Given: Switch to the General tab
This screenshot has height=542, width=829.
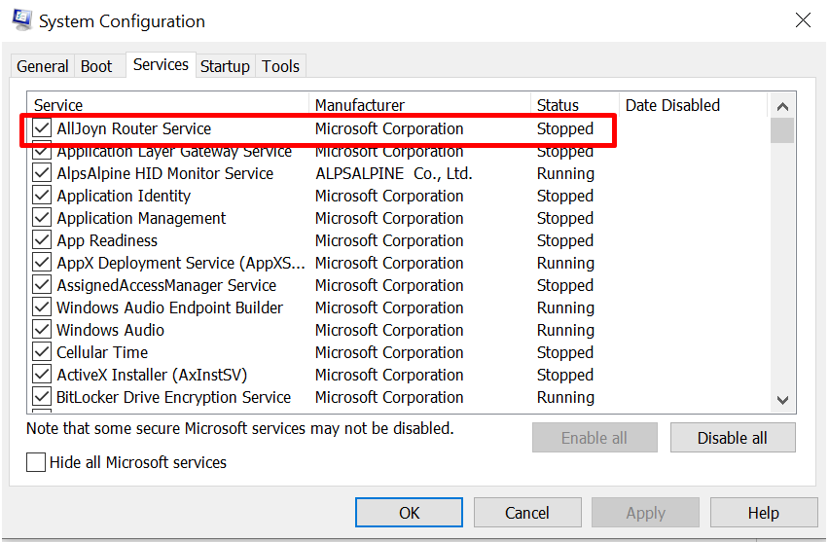Looking at the screenshot, I should [x=42, y=66].
